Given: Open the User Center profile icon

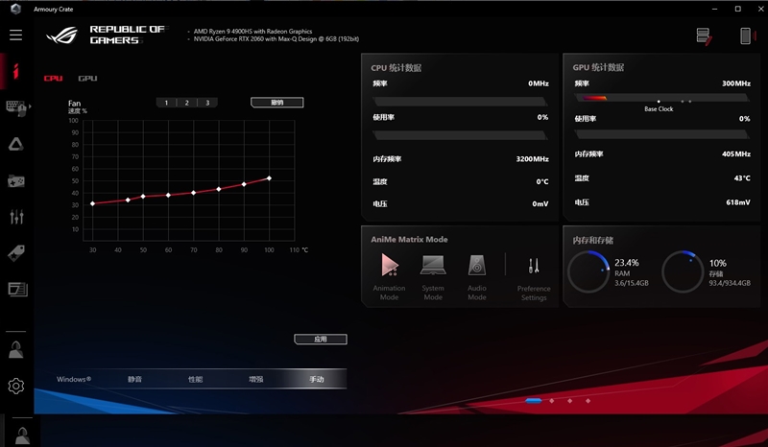Looking at the screenshot, I should pos(16,349).
